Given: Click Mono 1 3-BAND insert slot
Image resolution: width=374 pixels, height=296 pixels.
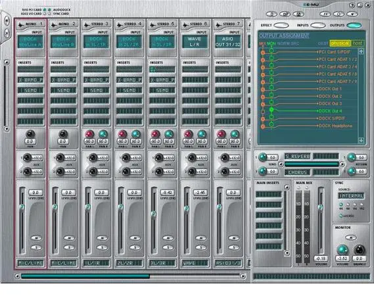Looking at the screenshot, I should point(30,80).
